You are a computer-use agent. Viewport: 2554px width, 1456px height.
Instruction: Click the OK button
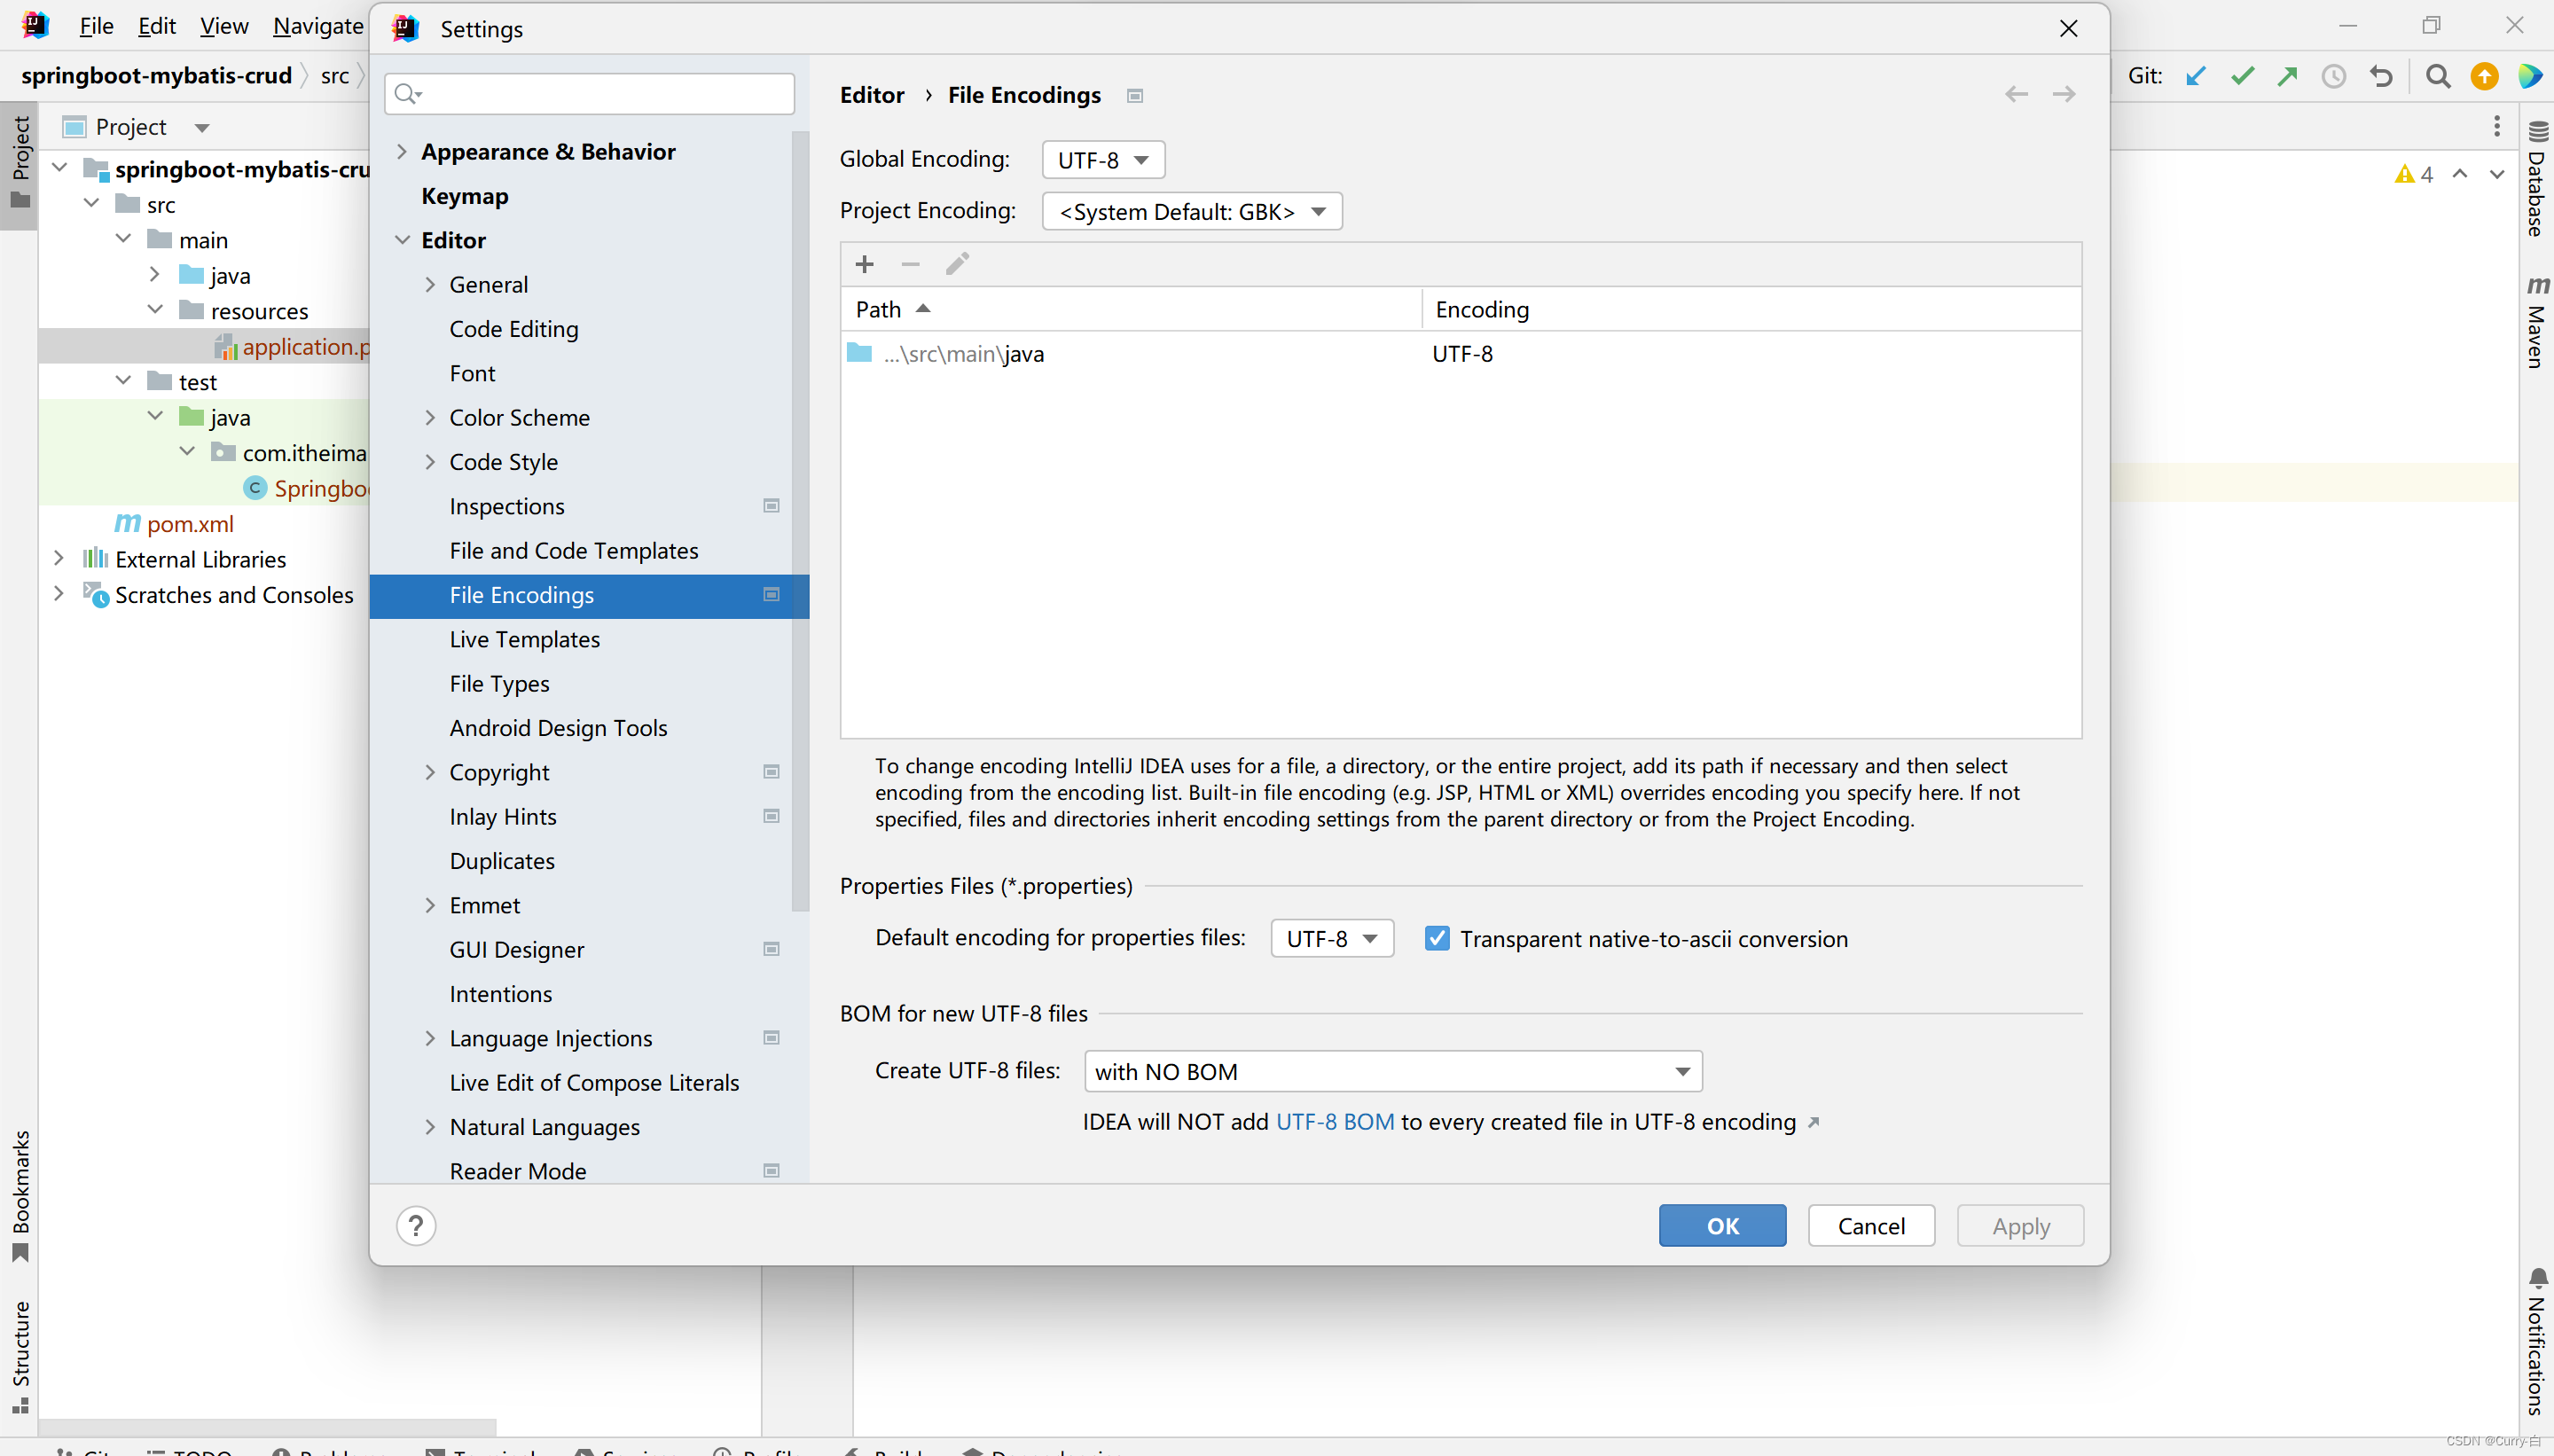1721,1225
